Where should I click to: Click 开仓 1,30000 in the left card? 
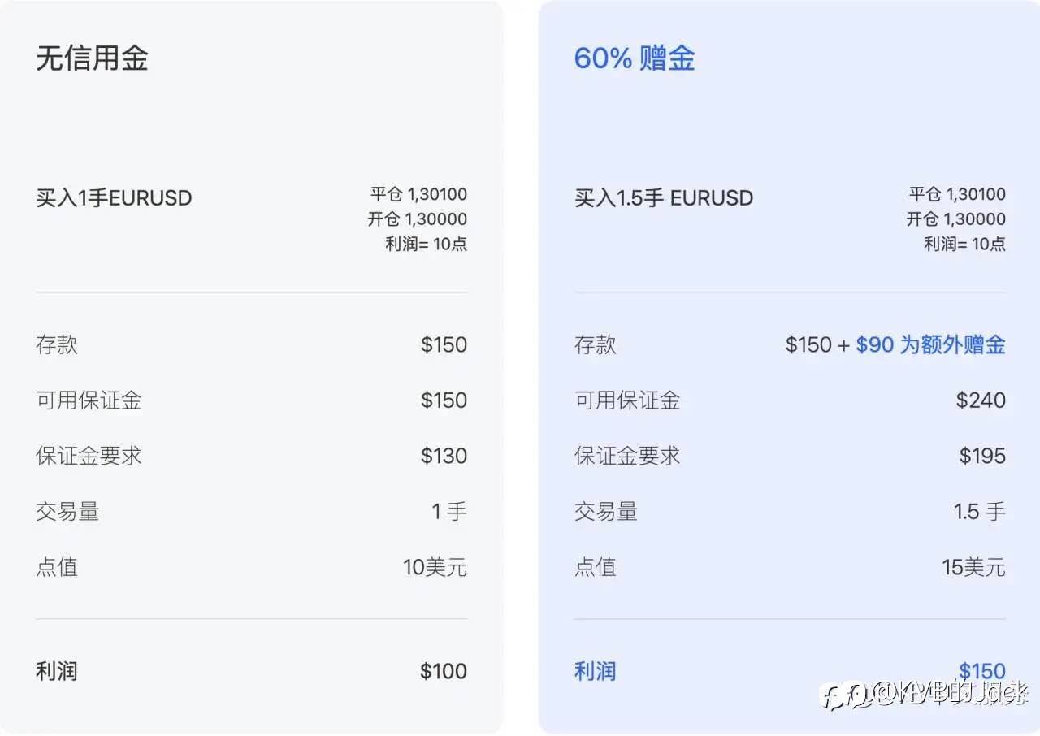(x=418, y=219)
